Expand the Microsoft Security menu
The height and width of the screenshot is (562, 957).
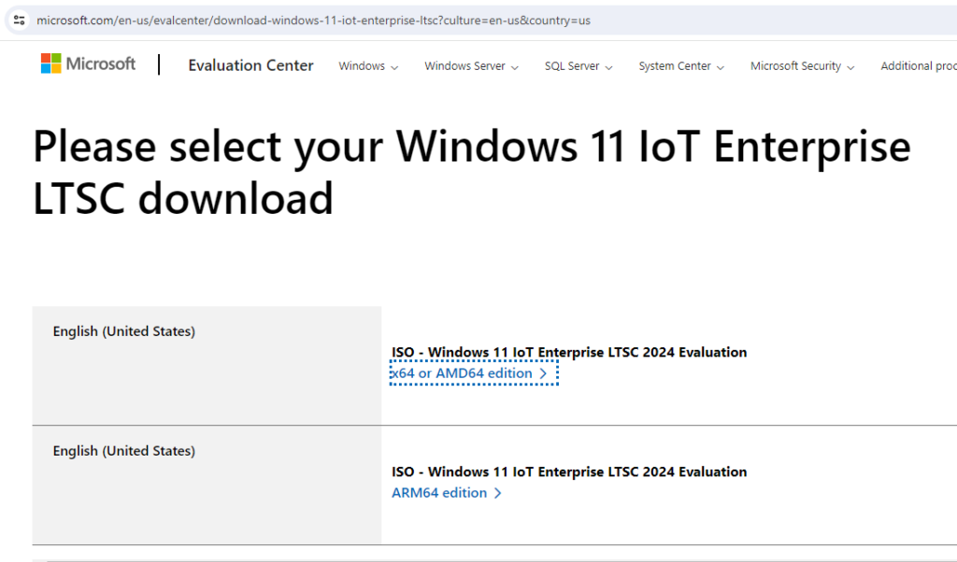click(x=802, y=66)
